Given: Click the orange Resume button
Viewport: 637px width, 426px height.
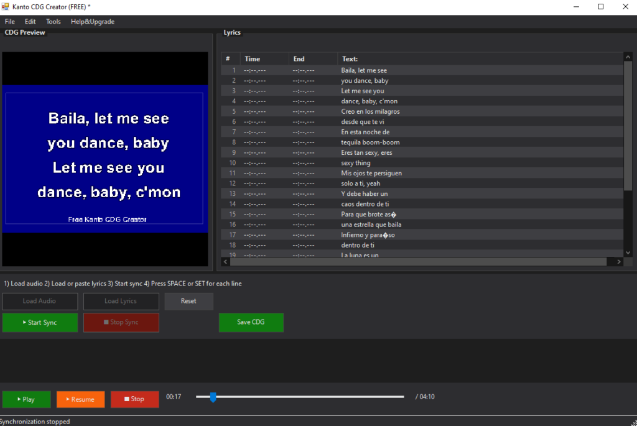Looking at the screenshot, I should [x=80, y=399].
